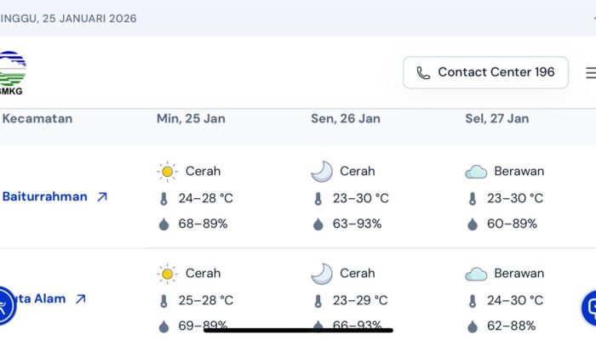Click the BMKG logo
The width and height of the screenshot is (596, 340).
click(x=12, y=72)
